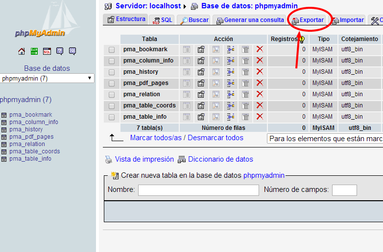Click the Registros lightbulb hint icon

(302, 39)
